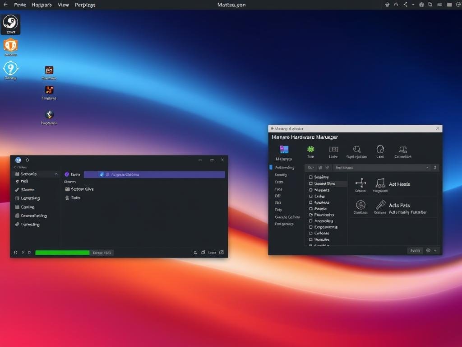Image resolution: width=462 pixels, height=347 pixels.
Task: Tick the Aneerding checkbox
Action: [310, 221]
